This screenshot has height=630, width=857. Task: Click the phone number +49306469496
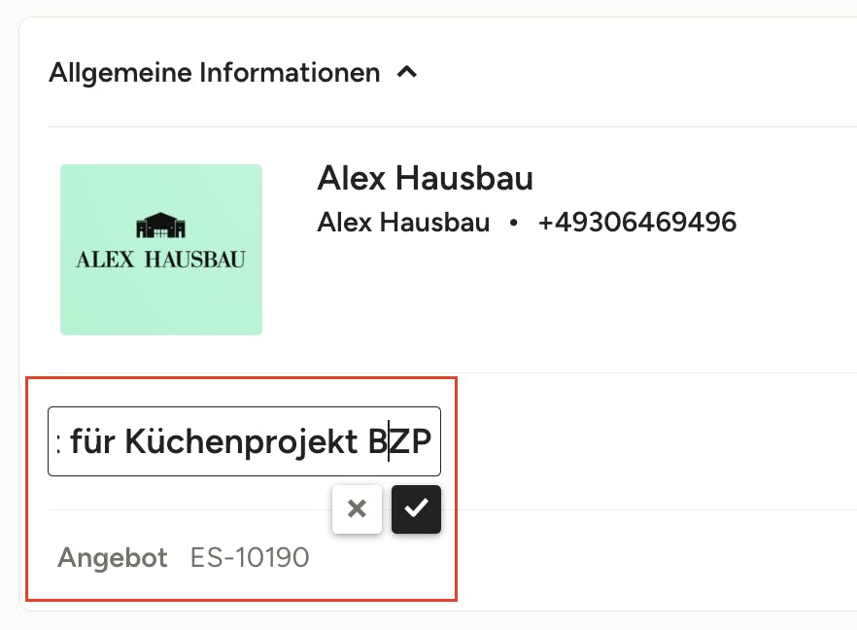636,223
